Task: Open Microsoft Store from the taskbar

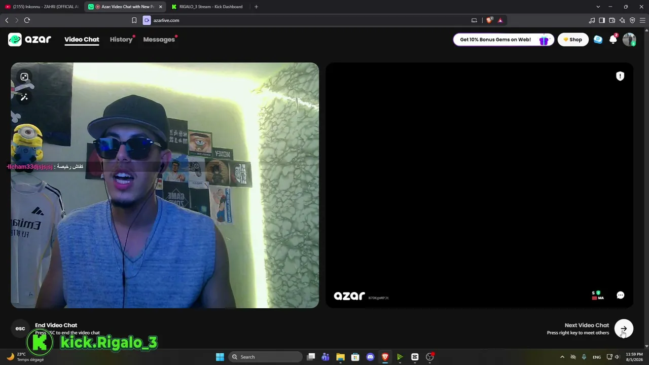Action: pos(355,357)
